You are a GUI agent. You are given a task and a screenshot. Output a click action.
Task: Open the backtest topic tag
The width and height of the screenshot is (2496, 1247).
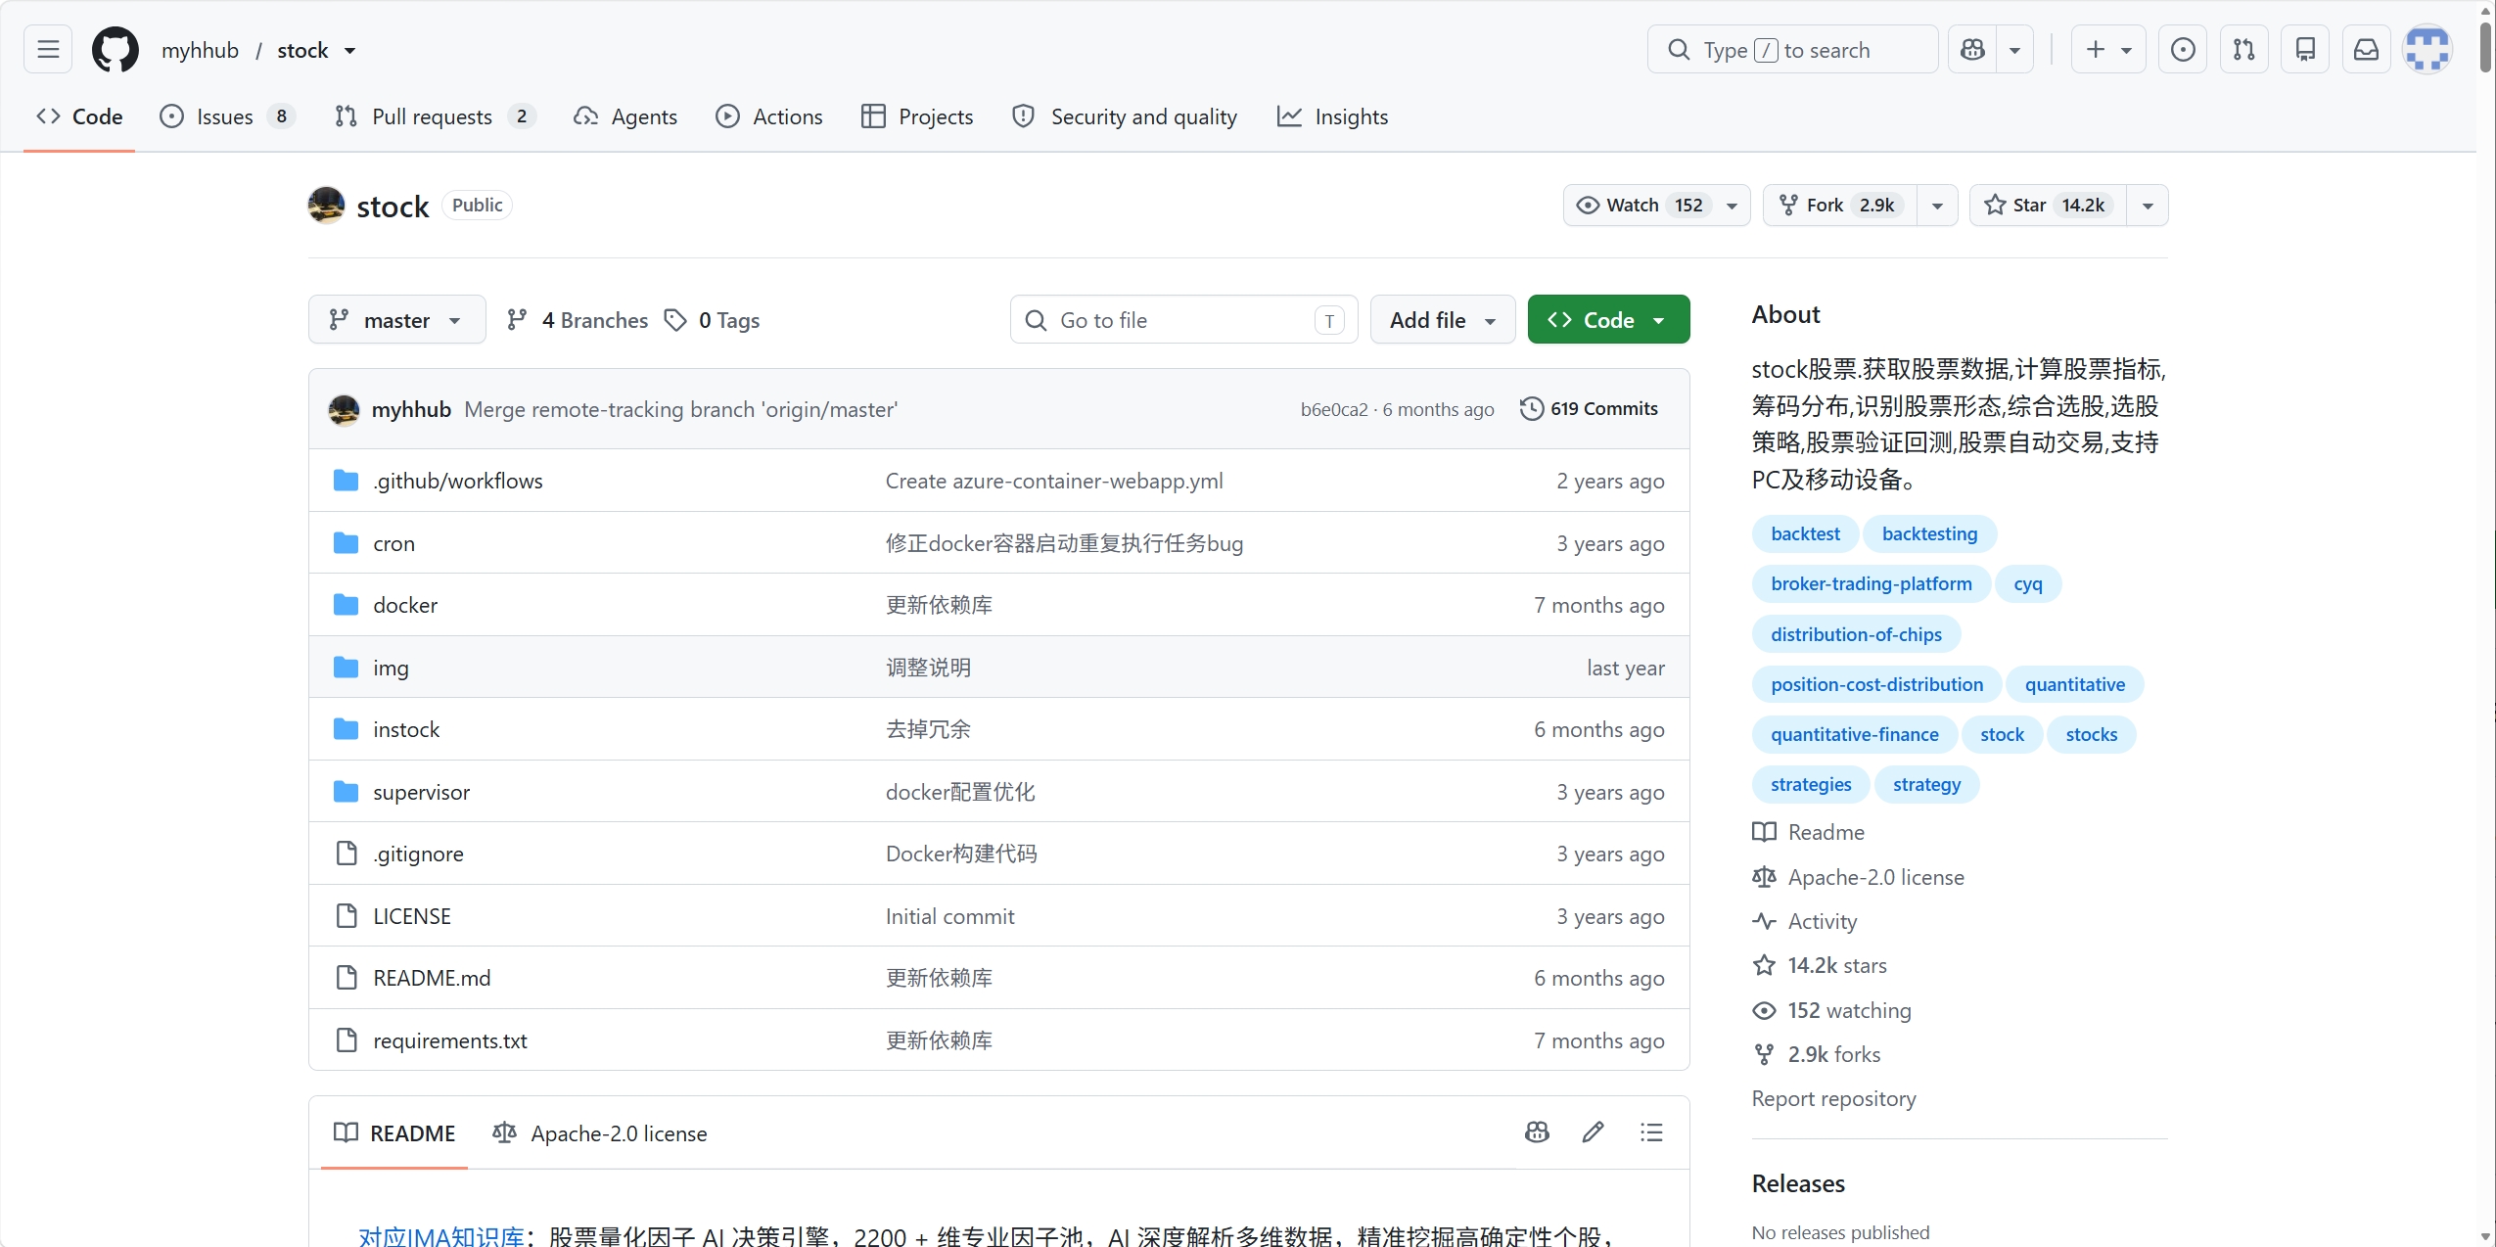click(1805, 533)
